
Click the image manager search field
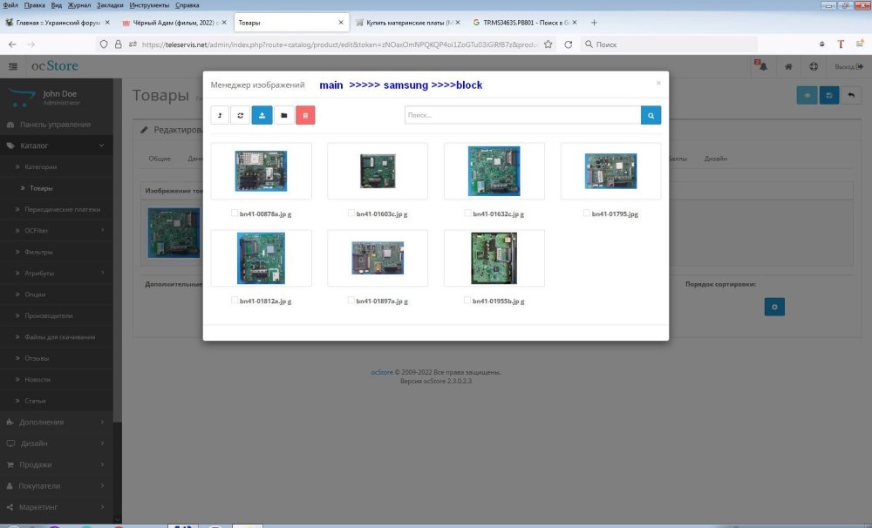tap(521, 115)
